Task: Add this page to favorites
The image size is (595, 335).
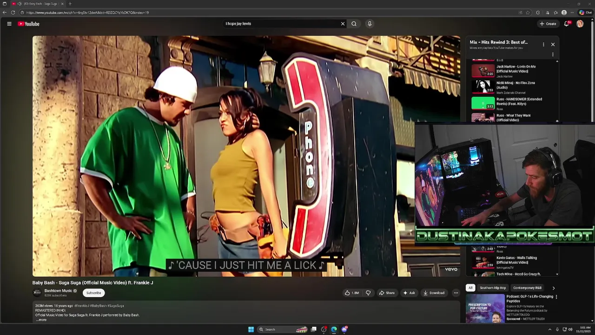Action: 528,13
